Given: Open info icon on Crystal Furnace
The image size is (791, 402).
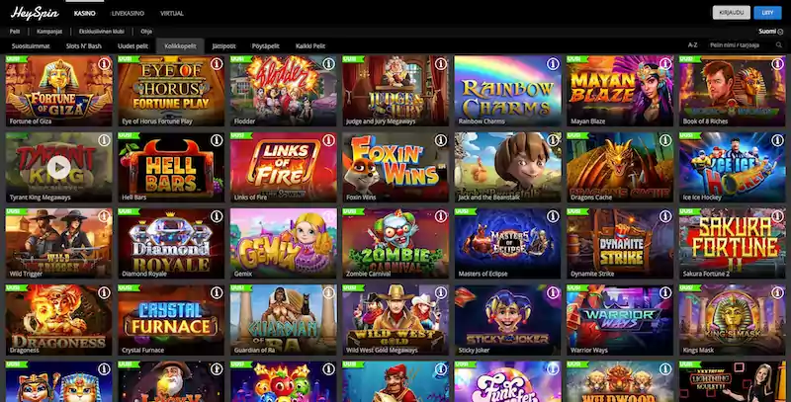Looking at the screenshot, I should coord(217,292).
